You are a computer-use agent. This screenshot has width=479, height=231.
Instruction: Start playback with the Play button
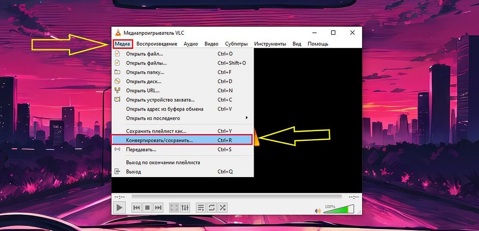(119, 208)
